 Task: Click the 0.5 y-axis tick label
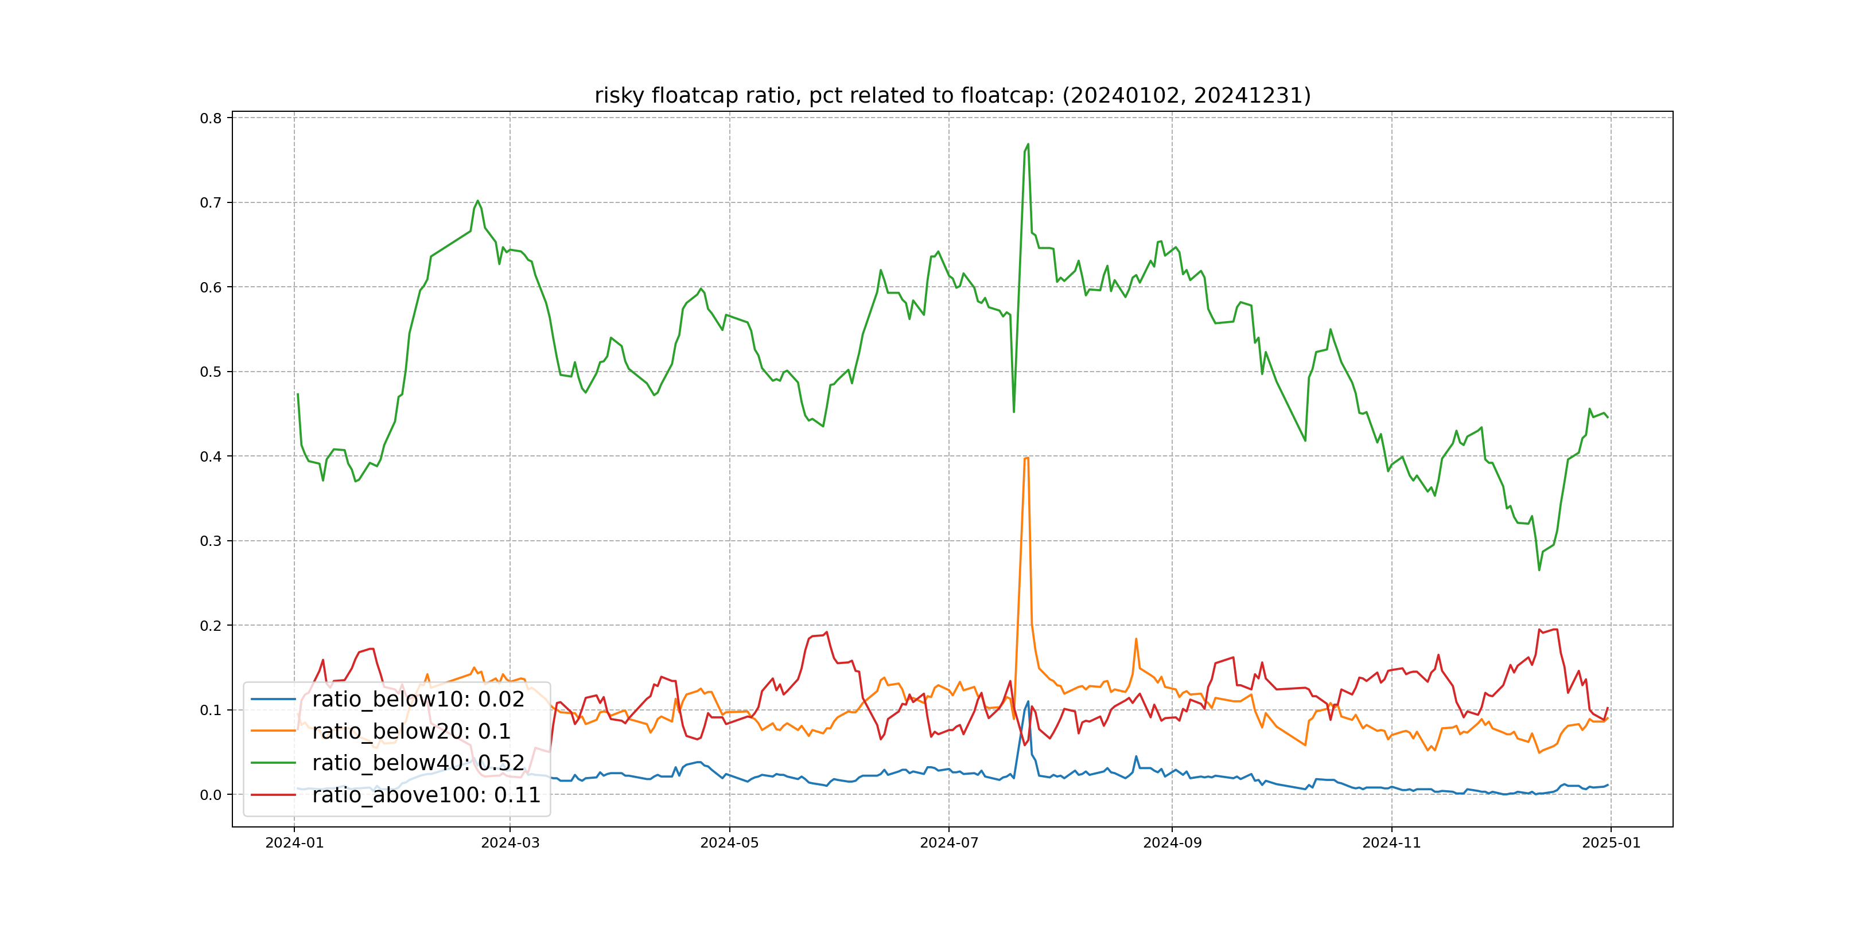(211, 372)
